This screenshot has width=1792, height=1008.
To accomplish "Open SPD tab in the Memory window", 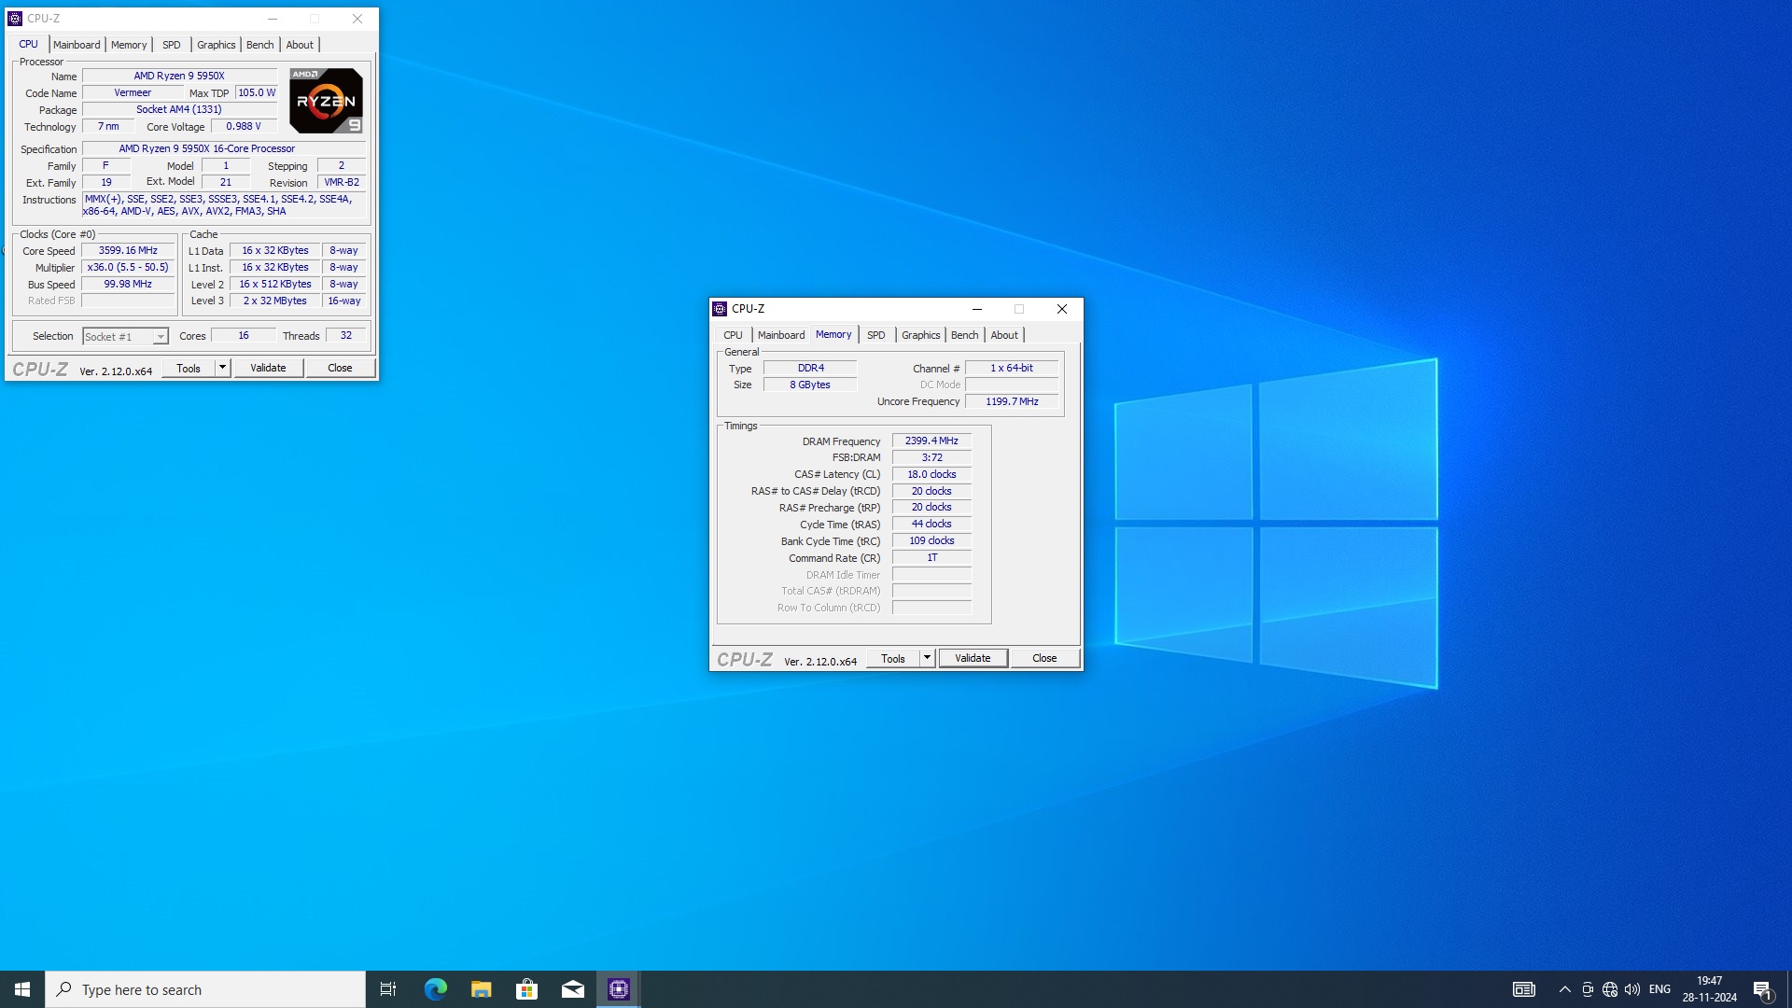I will coord(876,335).
